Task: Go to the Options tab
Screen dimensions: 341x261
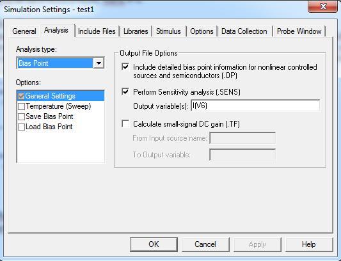Action: pos(202,31)
